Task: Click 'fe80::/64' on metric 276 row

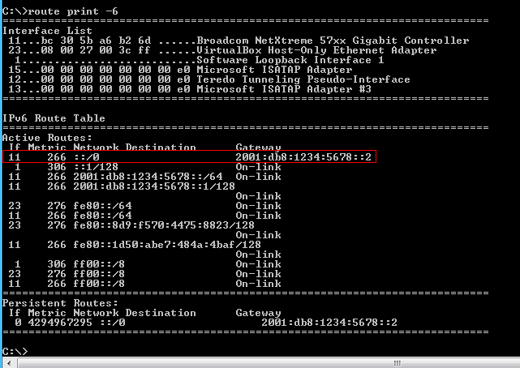Action: 102,206
